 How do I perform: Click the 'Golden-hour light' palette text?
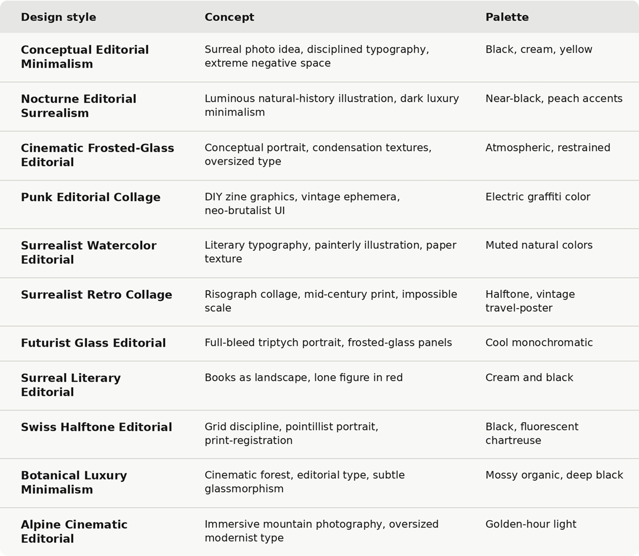coord(531,524)
